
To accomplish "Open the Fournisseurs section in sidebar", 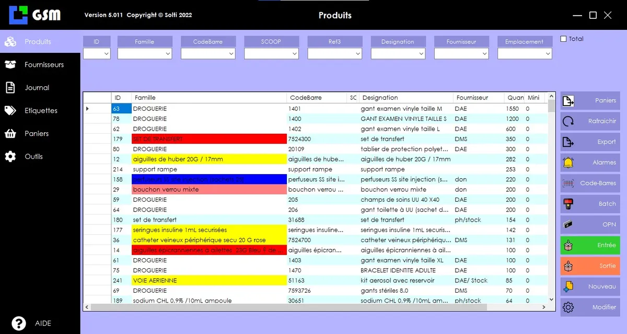I will (x=44, y=65).
